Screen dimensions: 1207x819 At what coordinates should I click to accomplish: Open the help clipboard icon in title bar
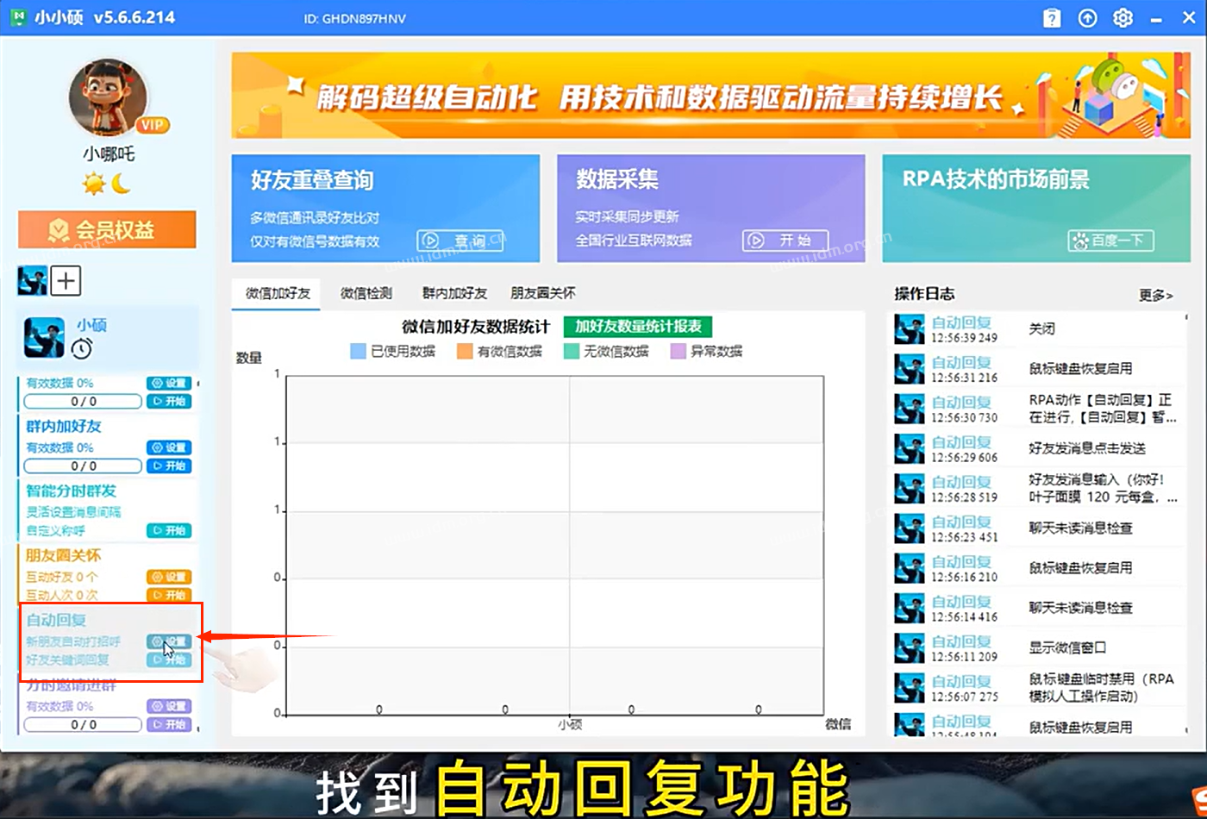[x=1051, y=17]
